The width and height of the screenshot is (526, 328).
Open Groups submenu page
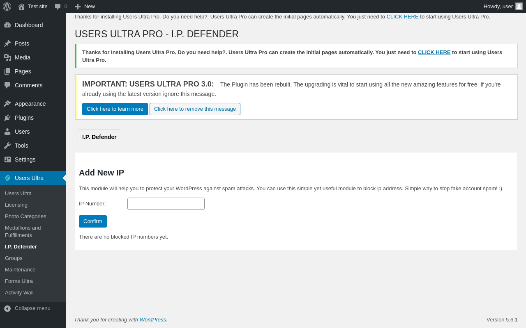[33, 258]
